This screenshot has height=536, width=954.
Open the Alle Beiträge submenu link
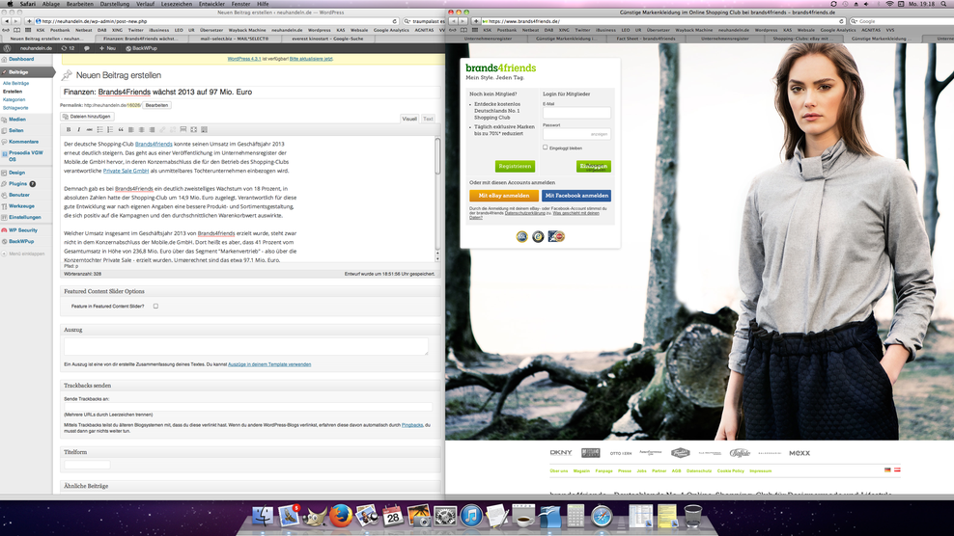(x=15, y=83)
